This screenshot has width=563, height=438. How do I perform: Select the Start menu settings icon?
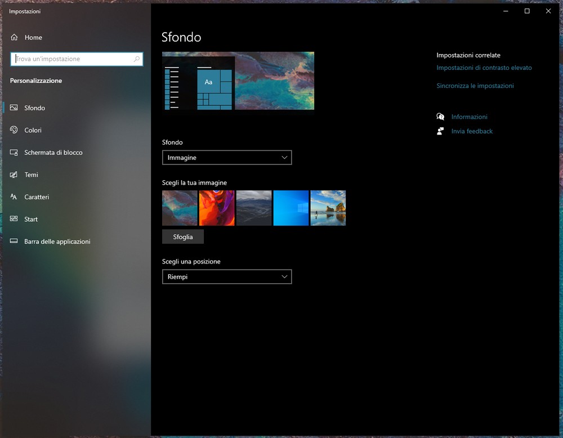coord(14,219)
